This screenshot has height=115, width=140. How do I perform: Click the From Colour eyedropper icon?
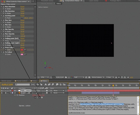(26, 50)
